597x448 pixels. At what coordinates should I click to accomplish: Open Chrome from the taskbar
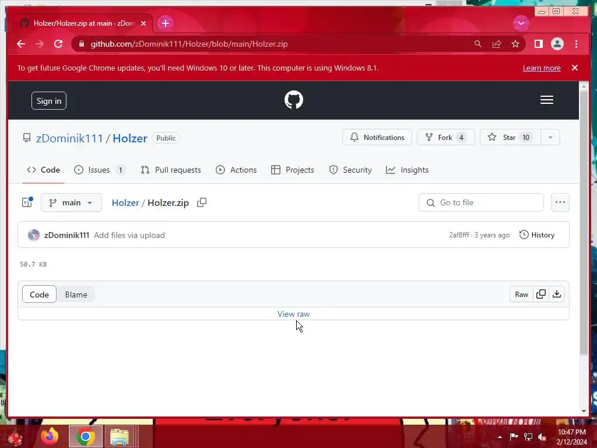pyautogui.click(x=86, y=436)
